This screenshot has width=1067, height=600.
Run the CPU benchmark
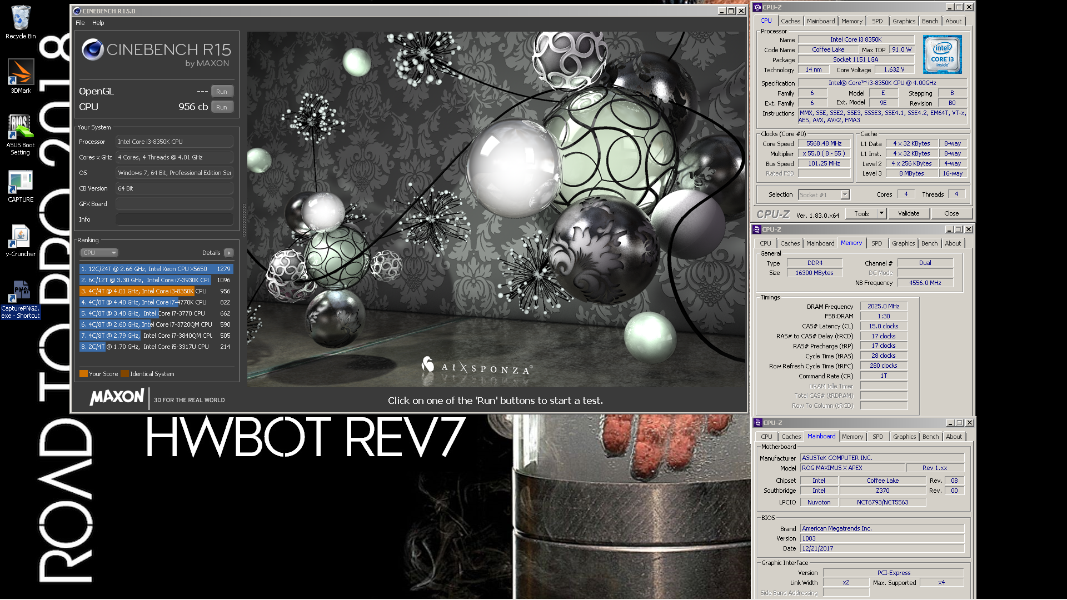click(222, 107)
